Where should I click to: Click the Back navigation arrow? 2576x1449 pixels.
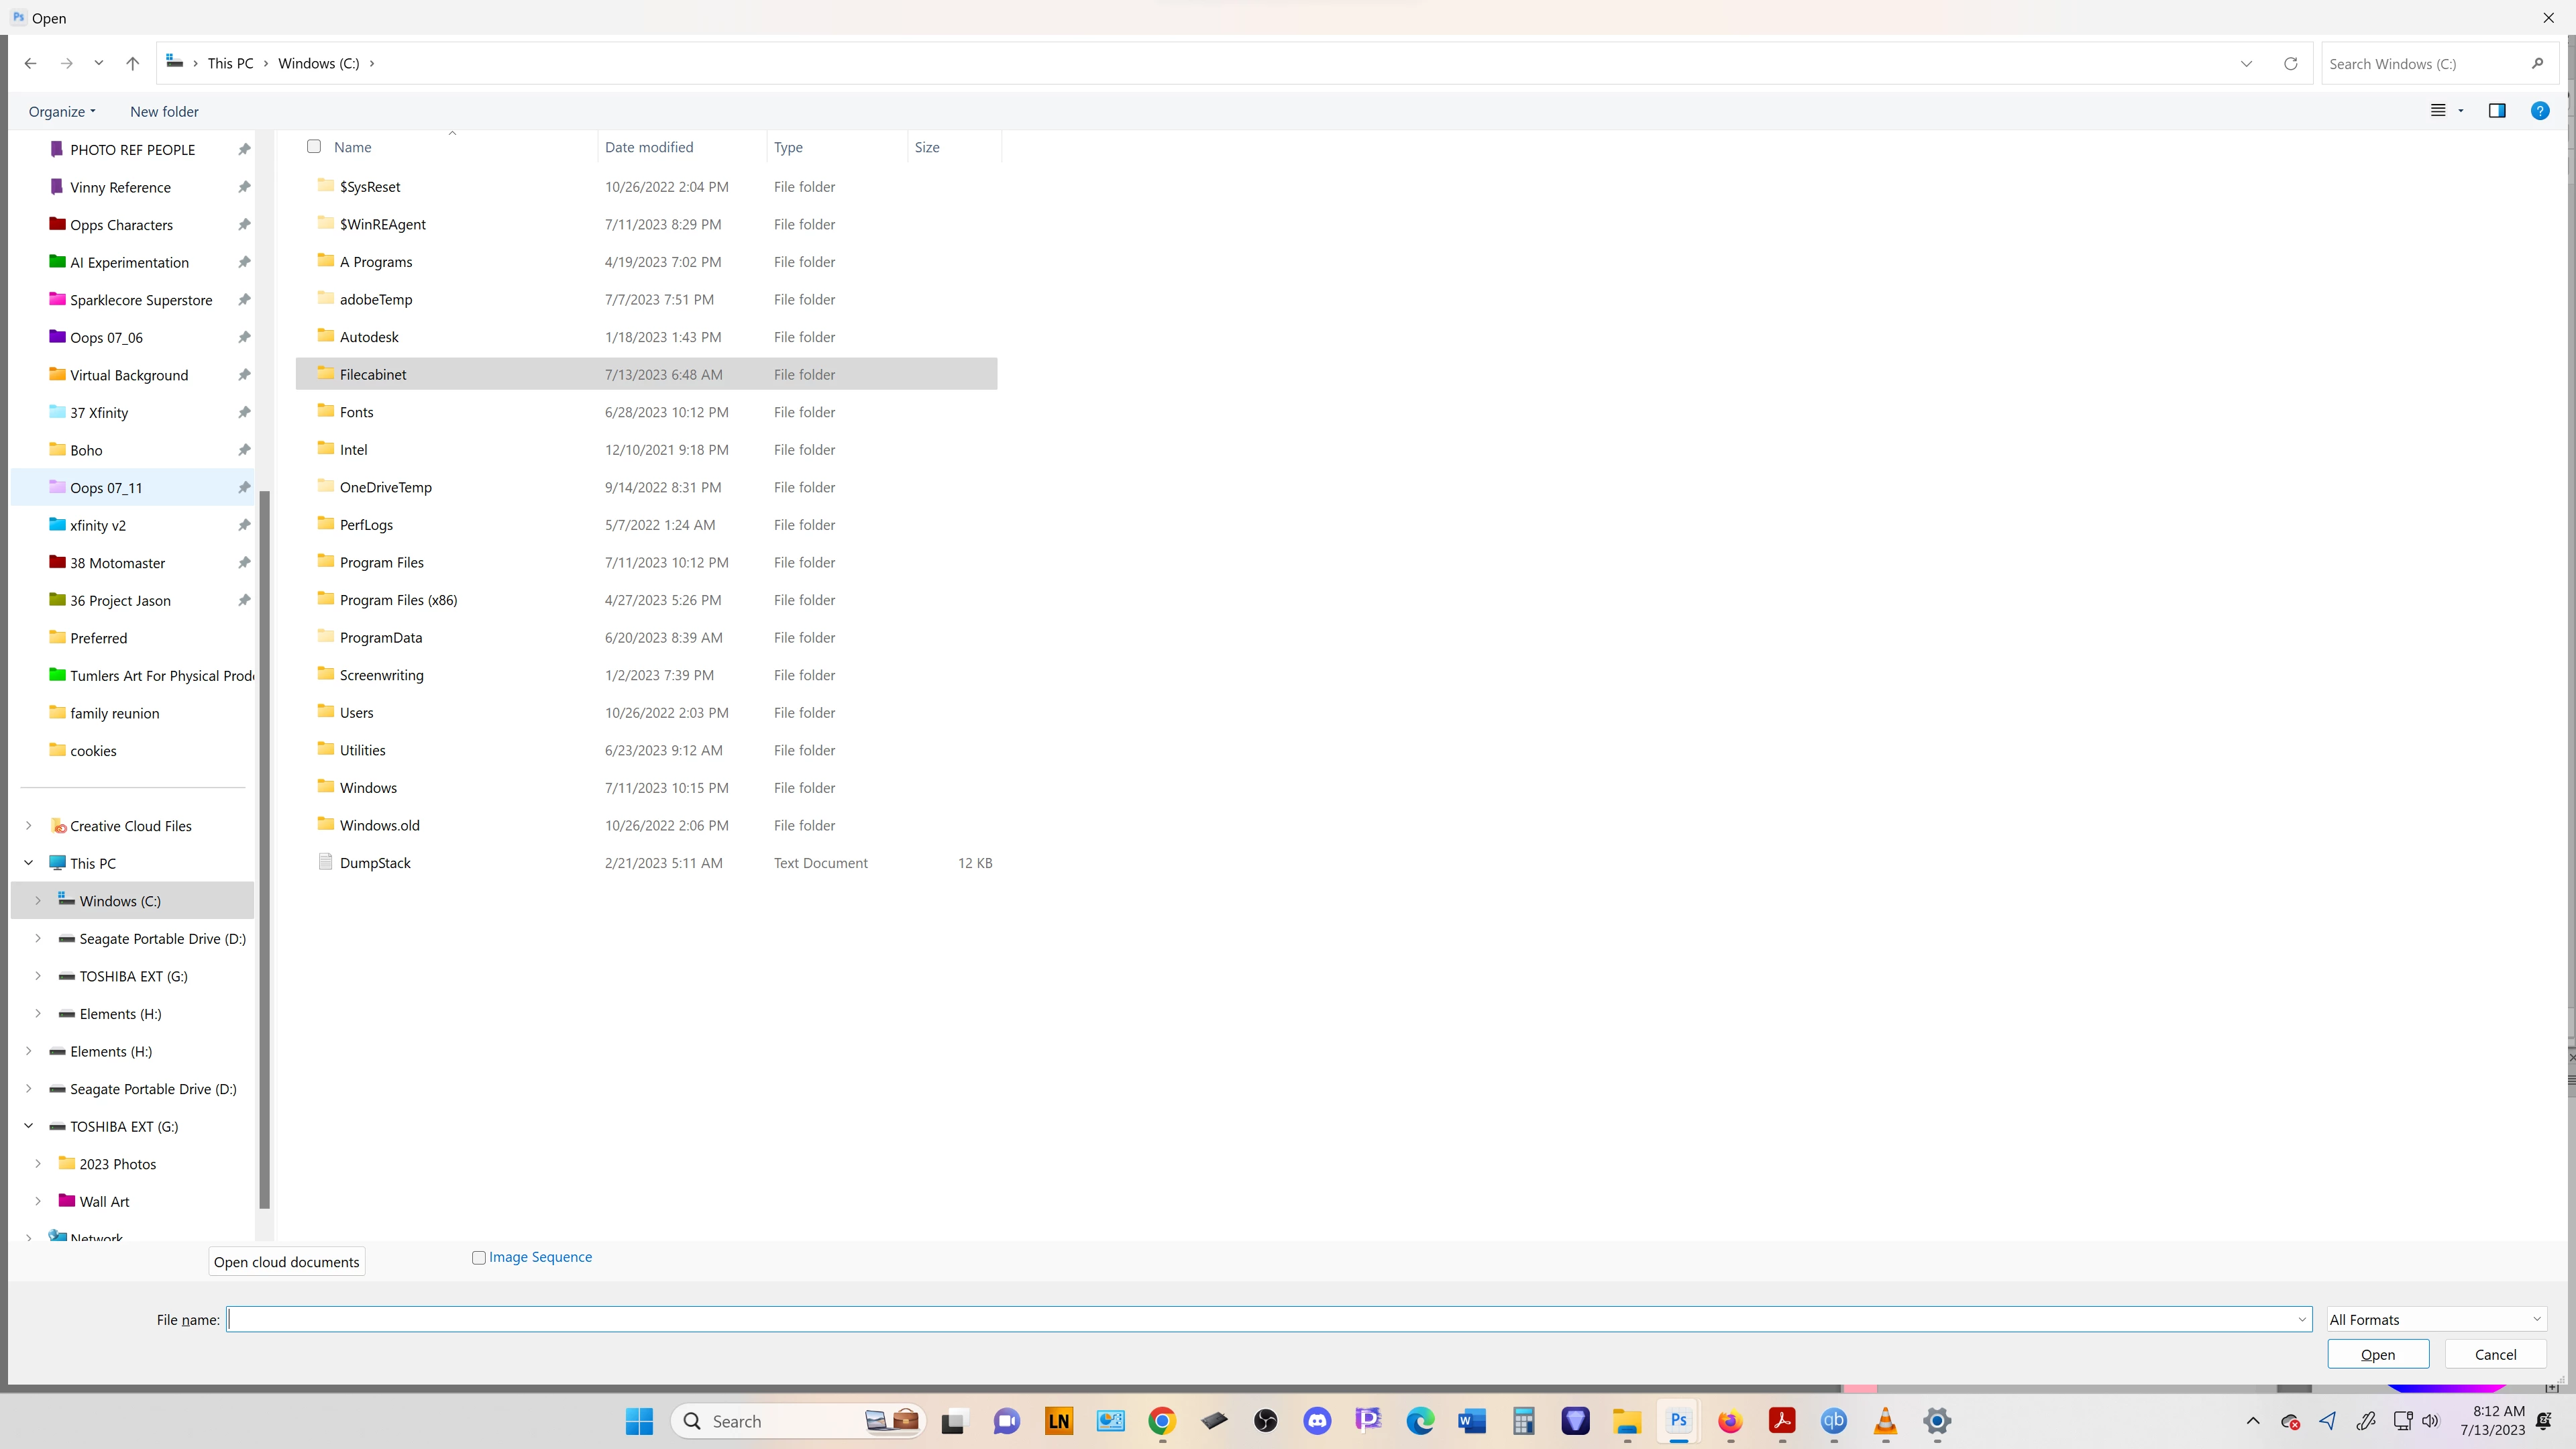click(30, 63)
